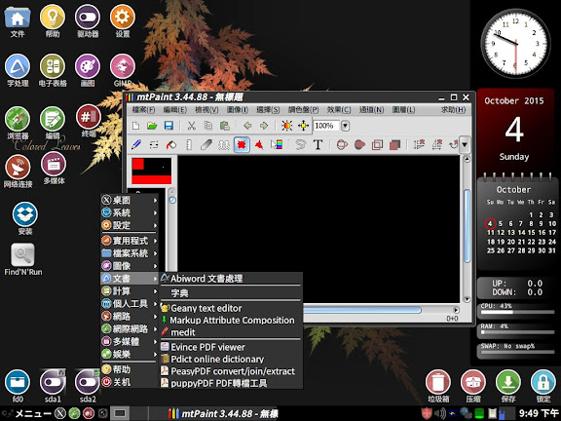The image size is (561, 421).
Task: Open the 圖層(L) menu
Action: coord(403,109)
